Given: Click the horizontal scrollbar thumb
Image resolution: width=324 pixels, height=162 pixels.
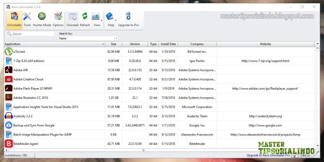Looking at the screenshot, I should click(x=143, y=150).
